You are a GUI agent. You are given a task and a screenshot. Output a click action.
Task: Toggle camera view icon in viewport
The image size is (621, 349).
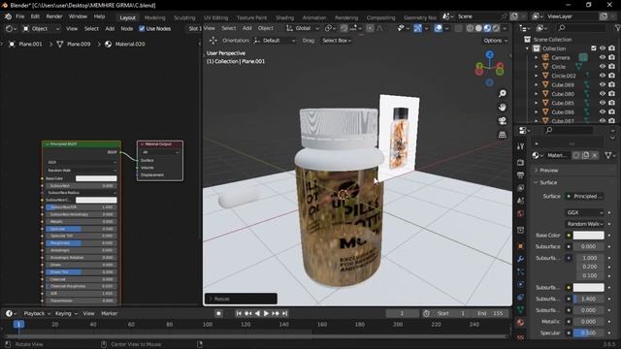click(503, 120)
